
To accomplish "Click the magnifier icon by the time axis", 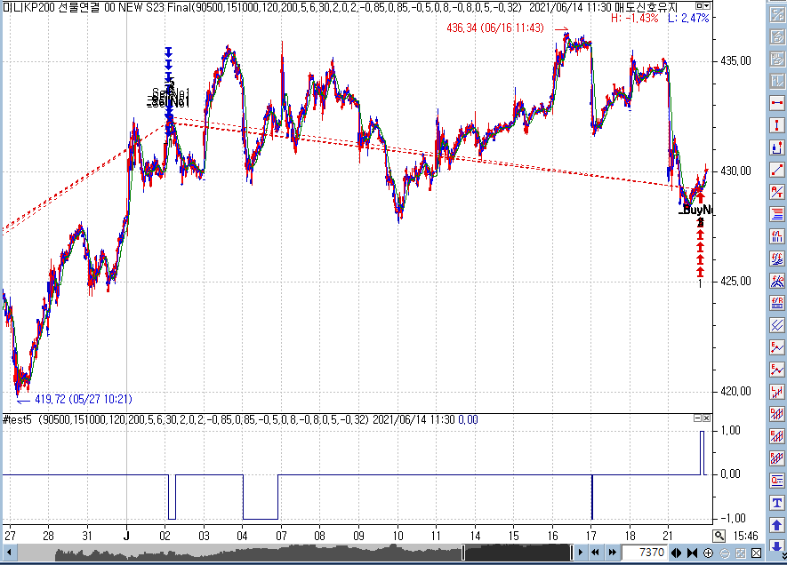I will point(719,536).
